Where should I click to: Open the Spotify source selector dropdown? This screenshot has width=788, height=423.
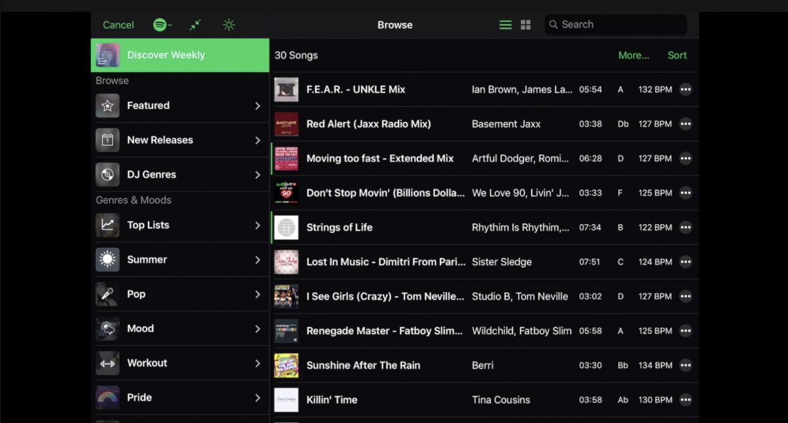162,25
